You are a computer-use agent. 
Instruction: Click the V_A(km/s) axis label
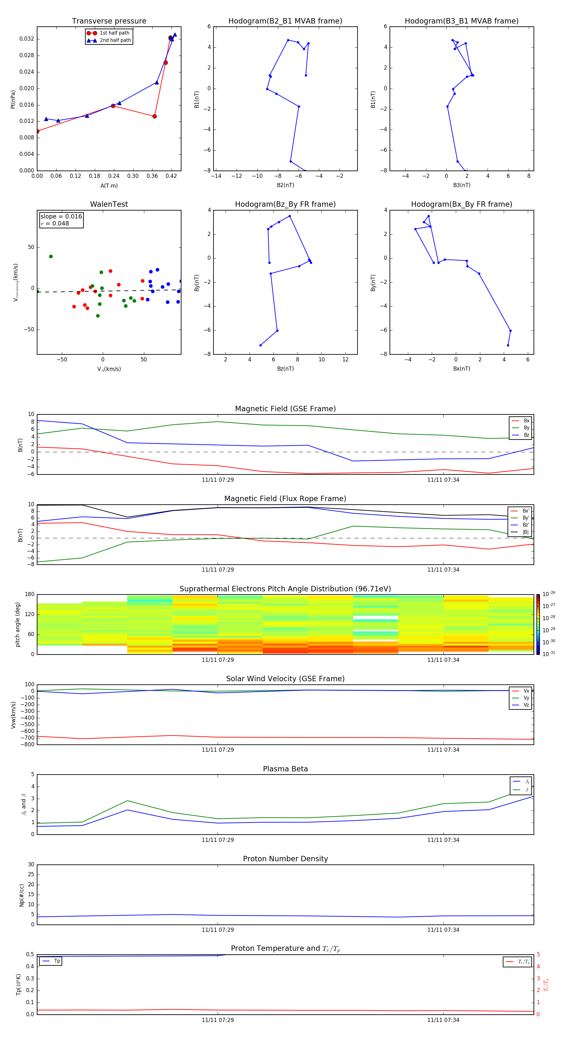coord(109,369)
